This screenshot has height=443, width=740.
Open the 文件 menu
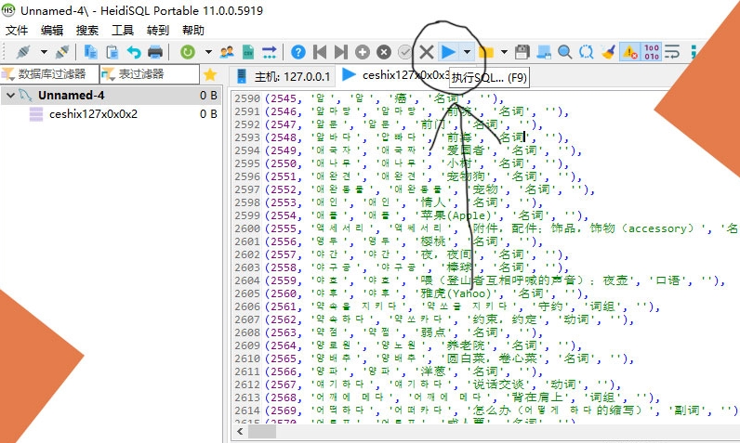17,30
